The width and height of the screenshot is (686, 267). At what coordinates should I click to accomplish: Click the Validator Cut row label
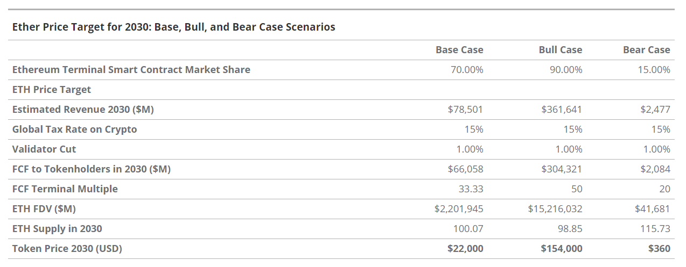[44, 149]
